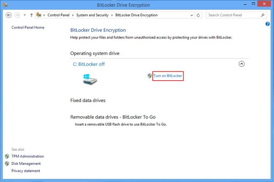Expand the arrow after Control Panel breadcrumb

73,15
